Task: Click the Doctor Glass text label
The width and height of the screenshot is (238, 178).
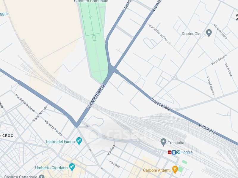Action: [193, 34]
